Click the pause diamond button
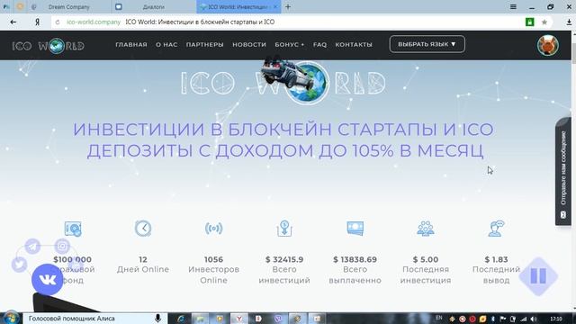This screenshot has height=324, width=576. coord(538,276)
